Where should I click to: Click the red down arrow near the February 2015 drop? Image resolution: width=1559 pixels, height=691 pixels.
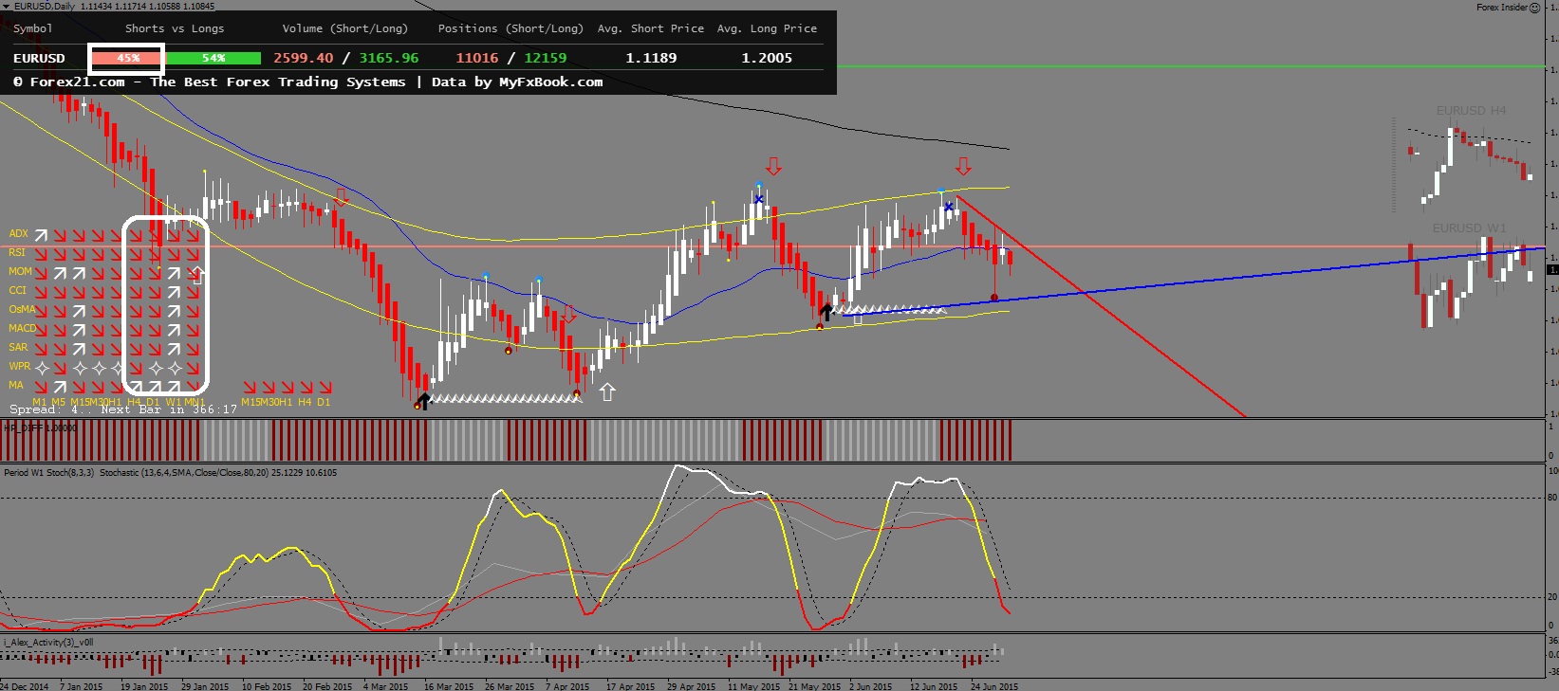[x=342, y=197]
